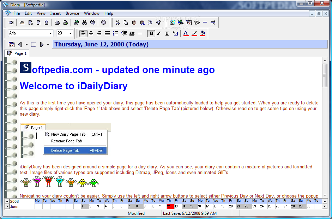Open the Edit menu
The width and height of the screenshot is (332, 219).
tap(28, 13)
